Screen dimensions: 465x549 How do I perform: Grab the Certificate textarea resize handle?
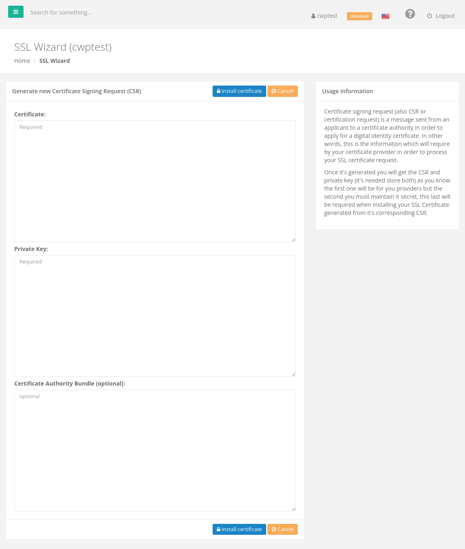click(293, 240)
